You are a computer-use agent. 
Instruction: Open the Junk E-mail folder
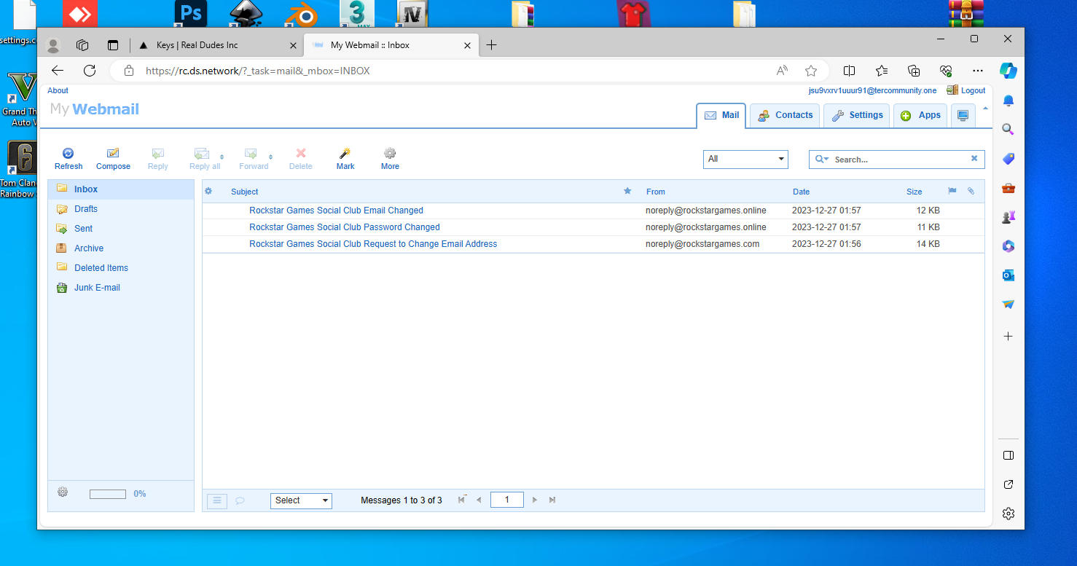[x=121, y=288]
